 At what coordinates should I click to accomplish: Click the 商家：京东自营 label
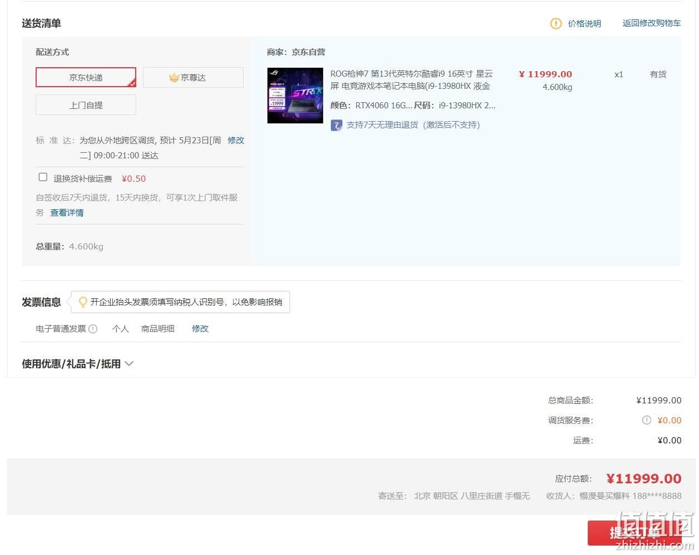click(x=296, y=52)
